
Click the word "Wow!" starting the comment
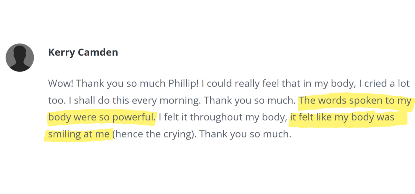(61, 84)
